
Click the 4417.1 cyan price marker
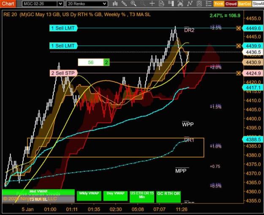(253, 88)
